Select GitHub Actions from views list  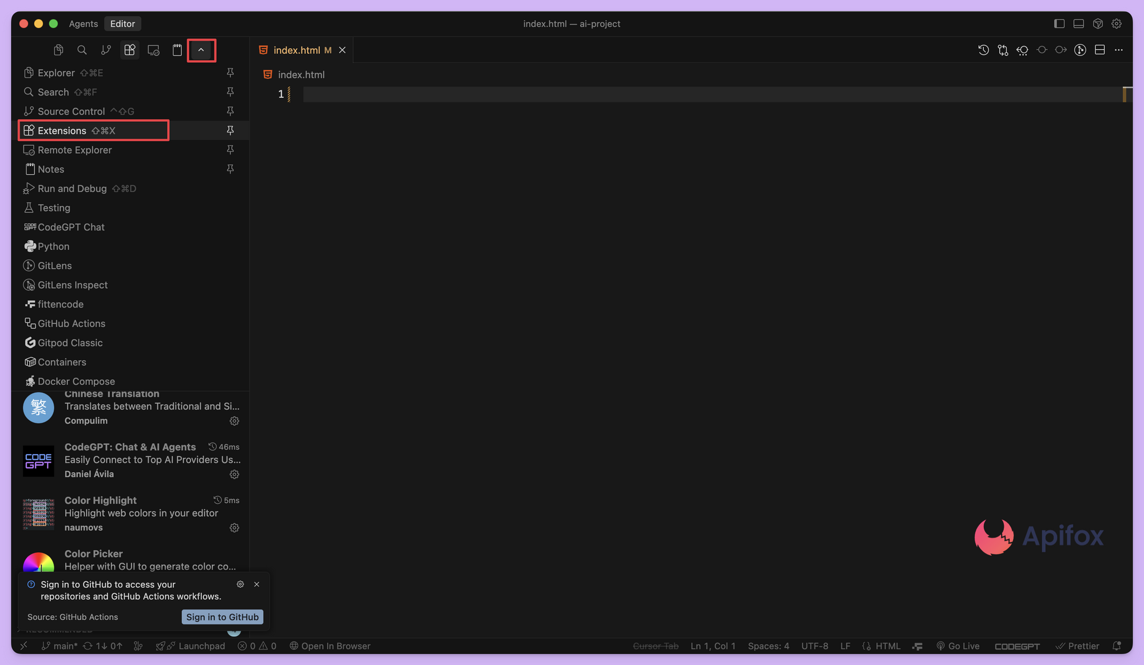[71, 324]
